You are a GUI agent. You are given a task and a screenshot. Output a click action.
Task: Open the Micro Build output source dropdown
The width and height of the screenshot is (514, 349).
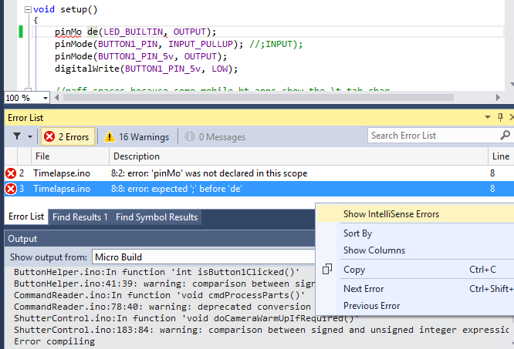204,257
